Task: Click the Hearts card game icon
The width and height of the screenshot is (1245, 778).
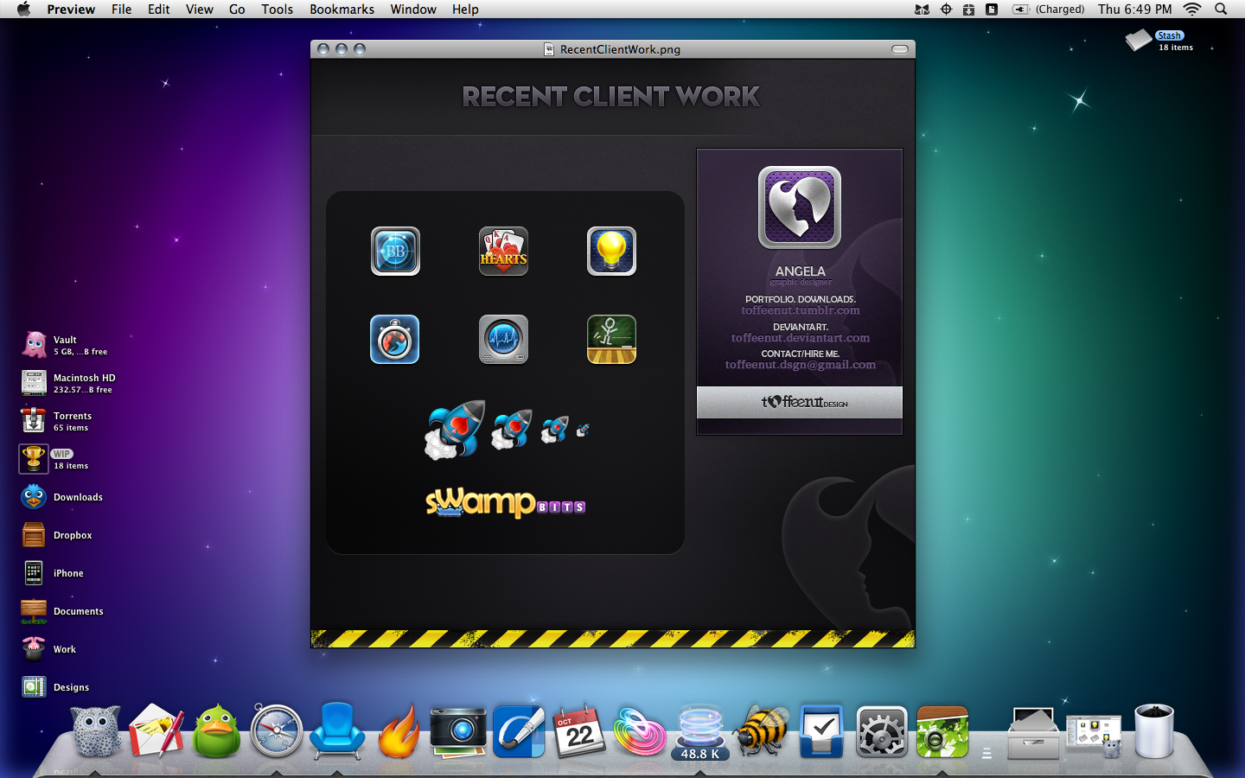Action: [x=503, y=252]
